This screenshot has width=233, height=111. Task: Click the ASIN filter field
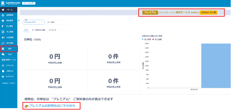pyautogui.click(x=57, y=22)
